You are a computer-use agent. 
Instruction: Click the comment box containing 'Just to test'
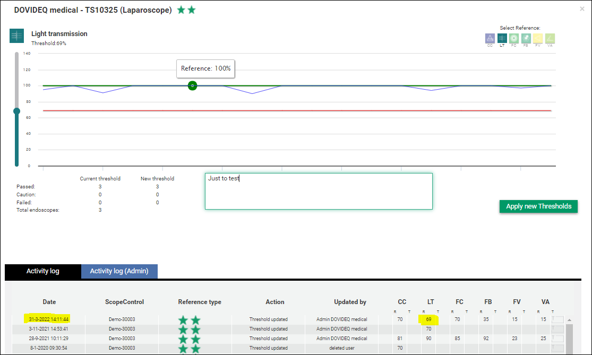pos(319,191)
